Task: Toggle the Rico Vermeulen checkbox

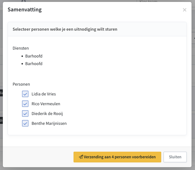Action: click(25, 104)
